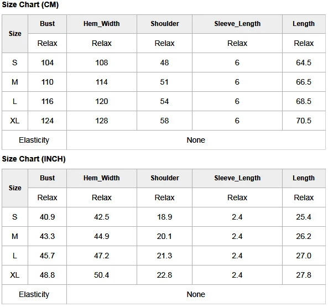Select the Sleeve_Length header in INCH chart
Viewport: 328px width, 307px height.
(237, 178)
